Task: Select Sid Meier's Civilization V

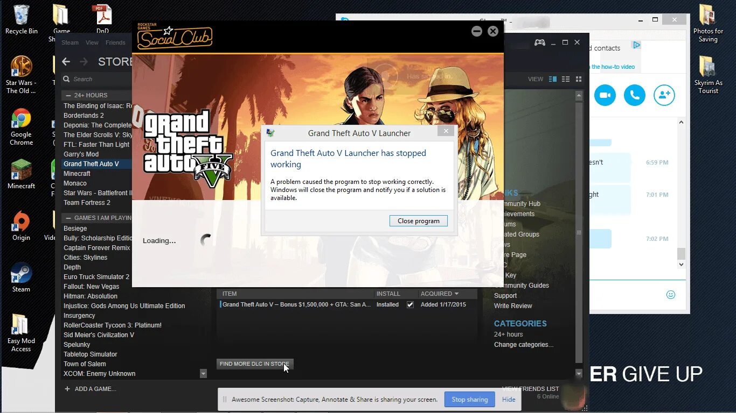Action: click(x=99, y=335)
